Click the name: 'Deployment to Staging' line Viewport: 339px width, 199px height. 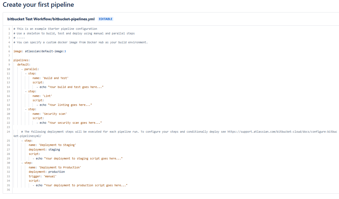pos(53,145)
